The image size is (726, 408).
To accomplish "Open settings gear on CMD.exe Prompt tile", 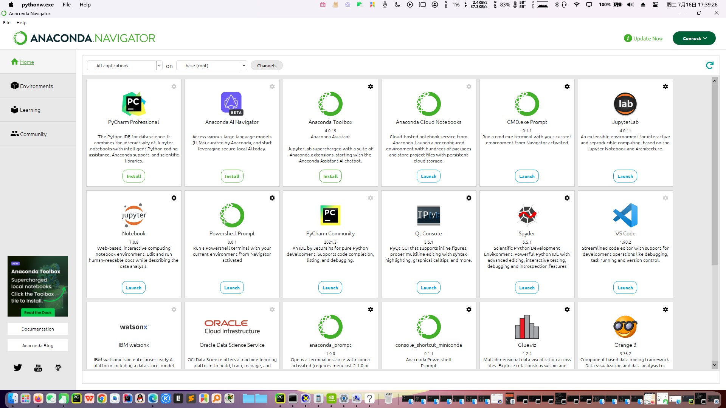I will tap(567, 87).
